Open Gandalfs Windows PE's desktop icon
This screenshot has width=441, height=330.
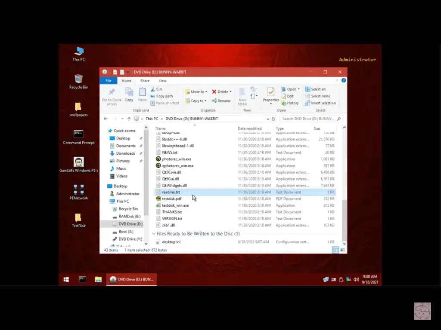click(79, 165)
